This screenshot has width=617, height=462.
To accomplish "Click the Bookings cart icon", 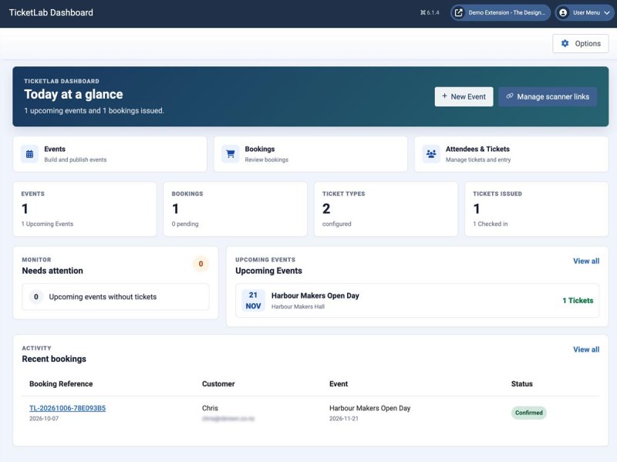I will point(231,153).
